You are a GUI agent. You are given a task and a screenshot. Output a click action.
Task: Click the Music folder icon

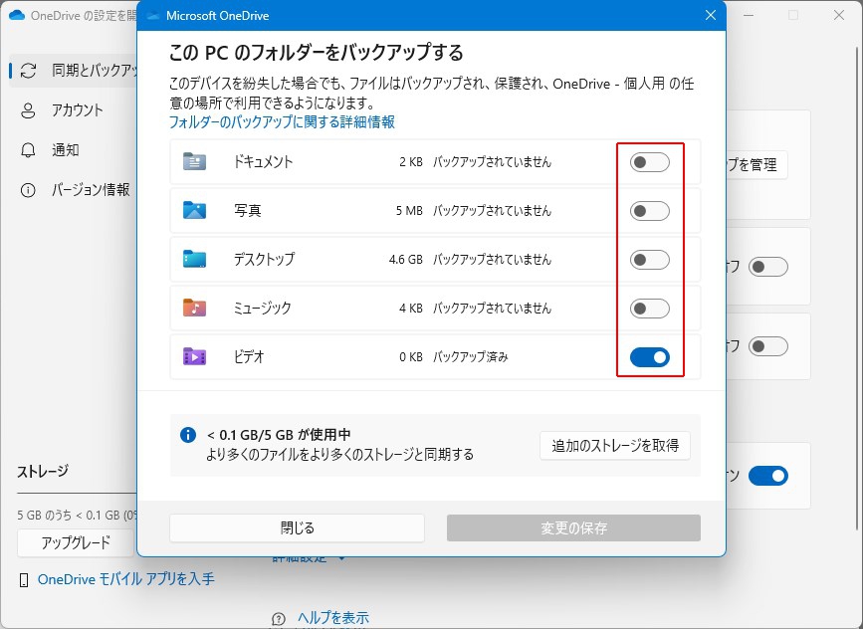194,309
